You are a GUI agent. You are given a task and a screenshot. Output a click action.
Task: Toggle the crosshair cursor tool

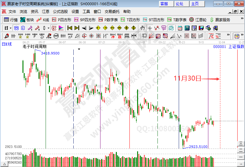point(150,28)
